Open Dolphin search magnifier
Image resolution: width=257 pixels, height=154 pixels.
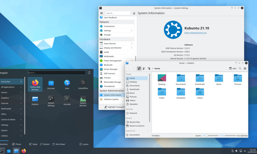coord(240,69)
